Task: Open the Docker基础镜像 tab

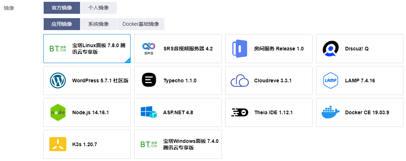Action: pos(141,24)
